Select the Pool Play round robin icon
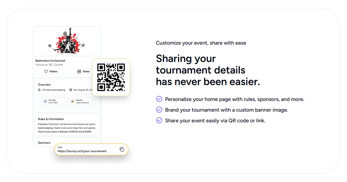The height and width of the screenshot is (182, 347). (45, 101)
